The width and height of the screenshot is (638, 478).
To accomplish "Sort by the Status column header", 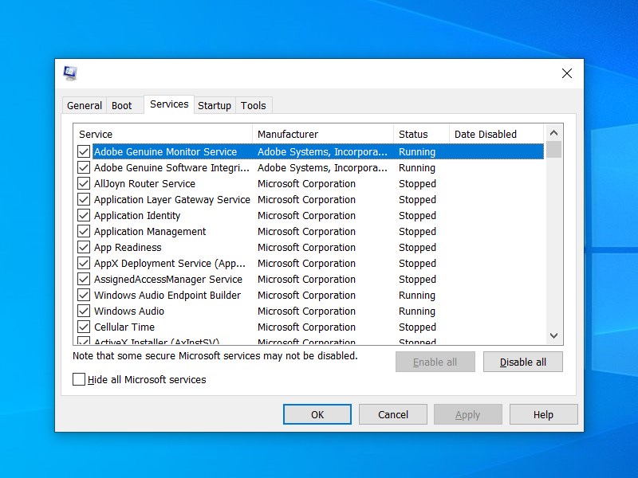I will pos(421,134).
